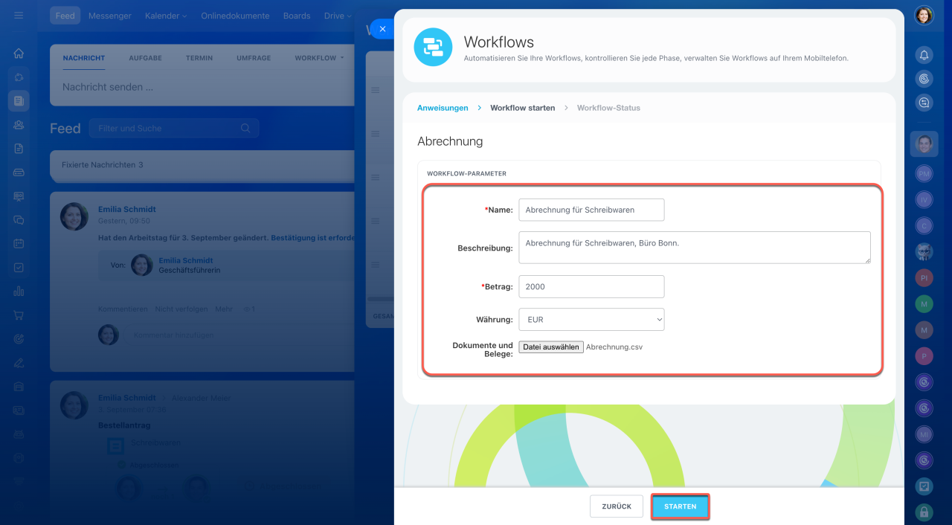
Task: Click the profile avatar at top right
Action: tap(924, 16)
